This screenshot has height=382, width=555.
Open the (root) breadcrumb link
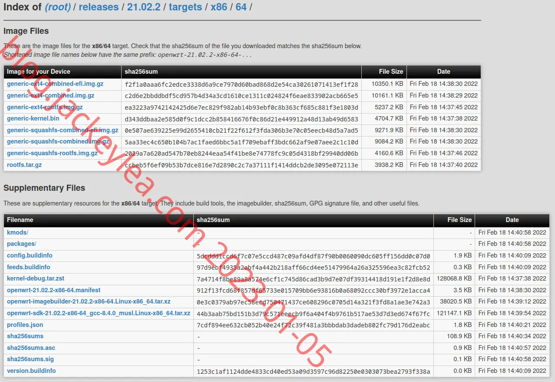[x=58, y=7]
